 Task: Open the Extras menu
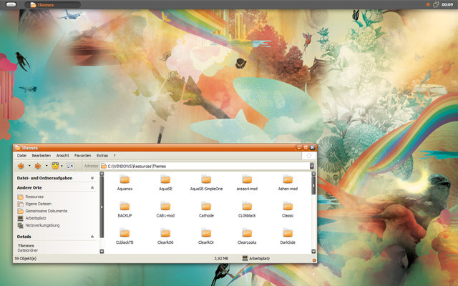102,156
